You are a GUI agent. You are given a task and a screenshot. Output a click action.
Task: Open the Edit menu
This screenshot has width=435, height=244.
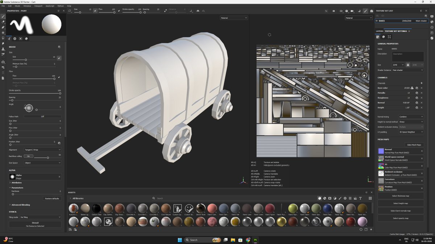[10, 6]
